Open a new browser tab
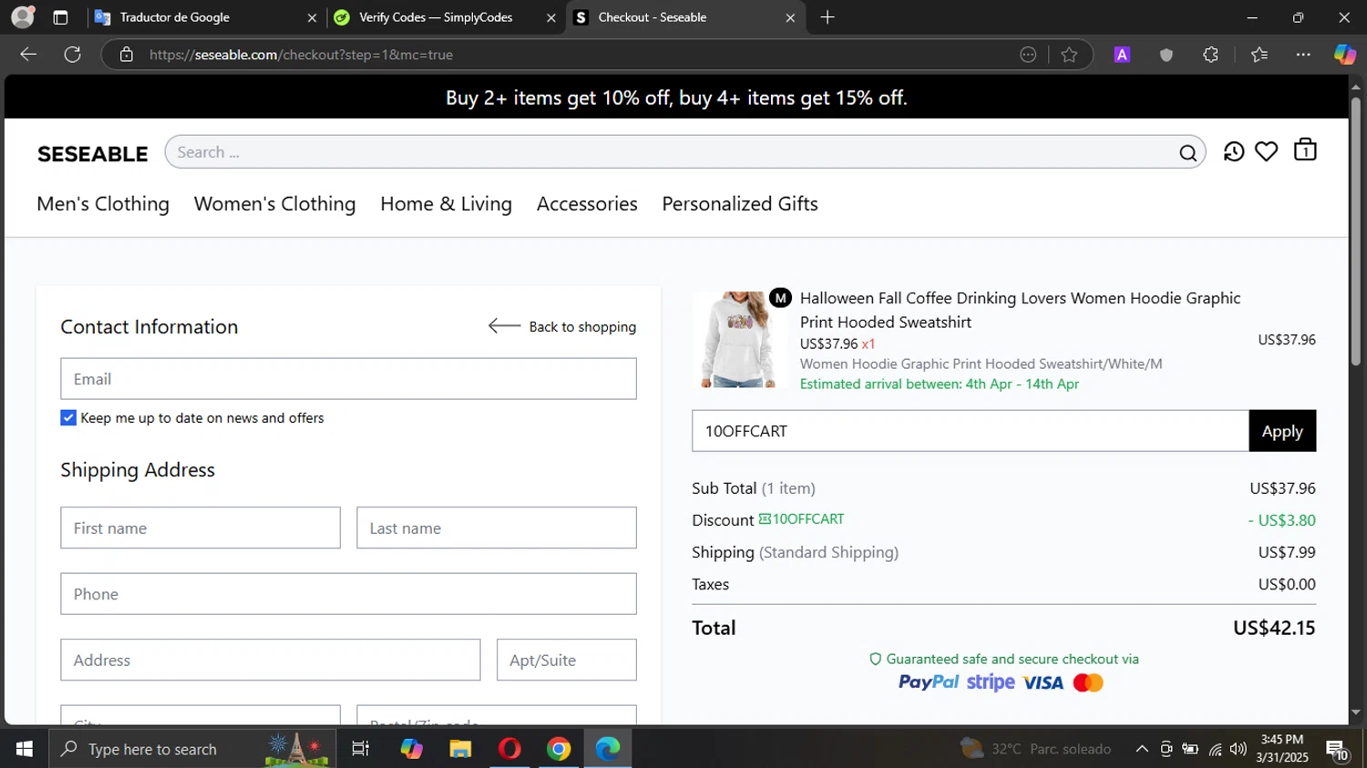 (827, 17)
